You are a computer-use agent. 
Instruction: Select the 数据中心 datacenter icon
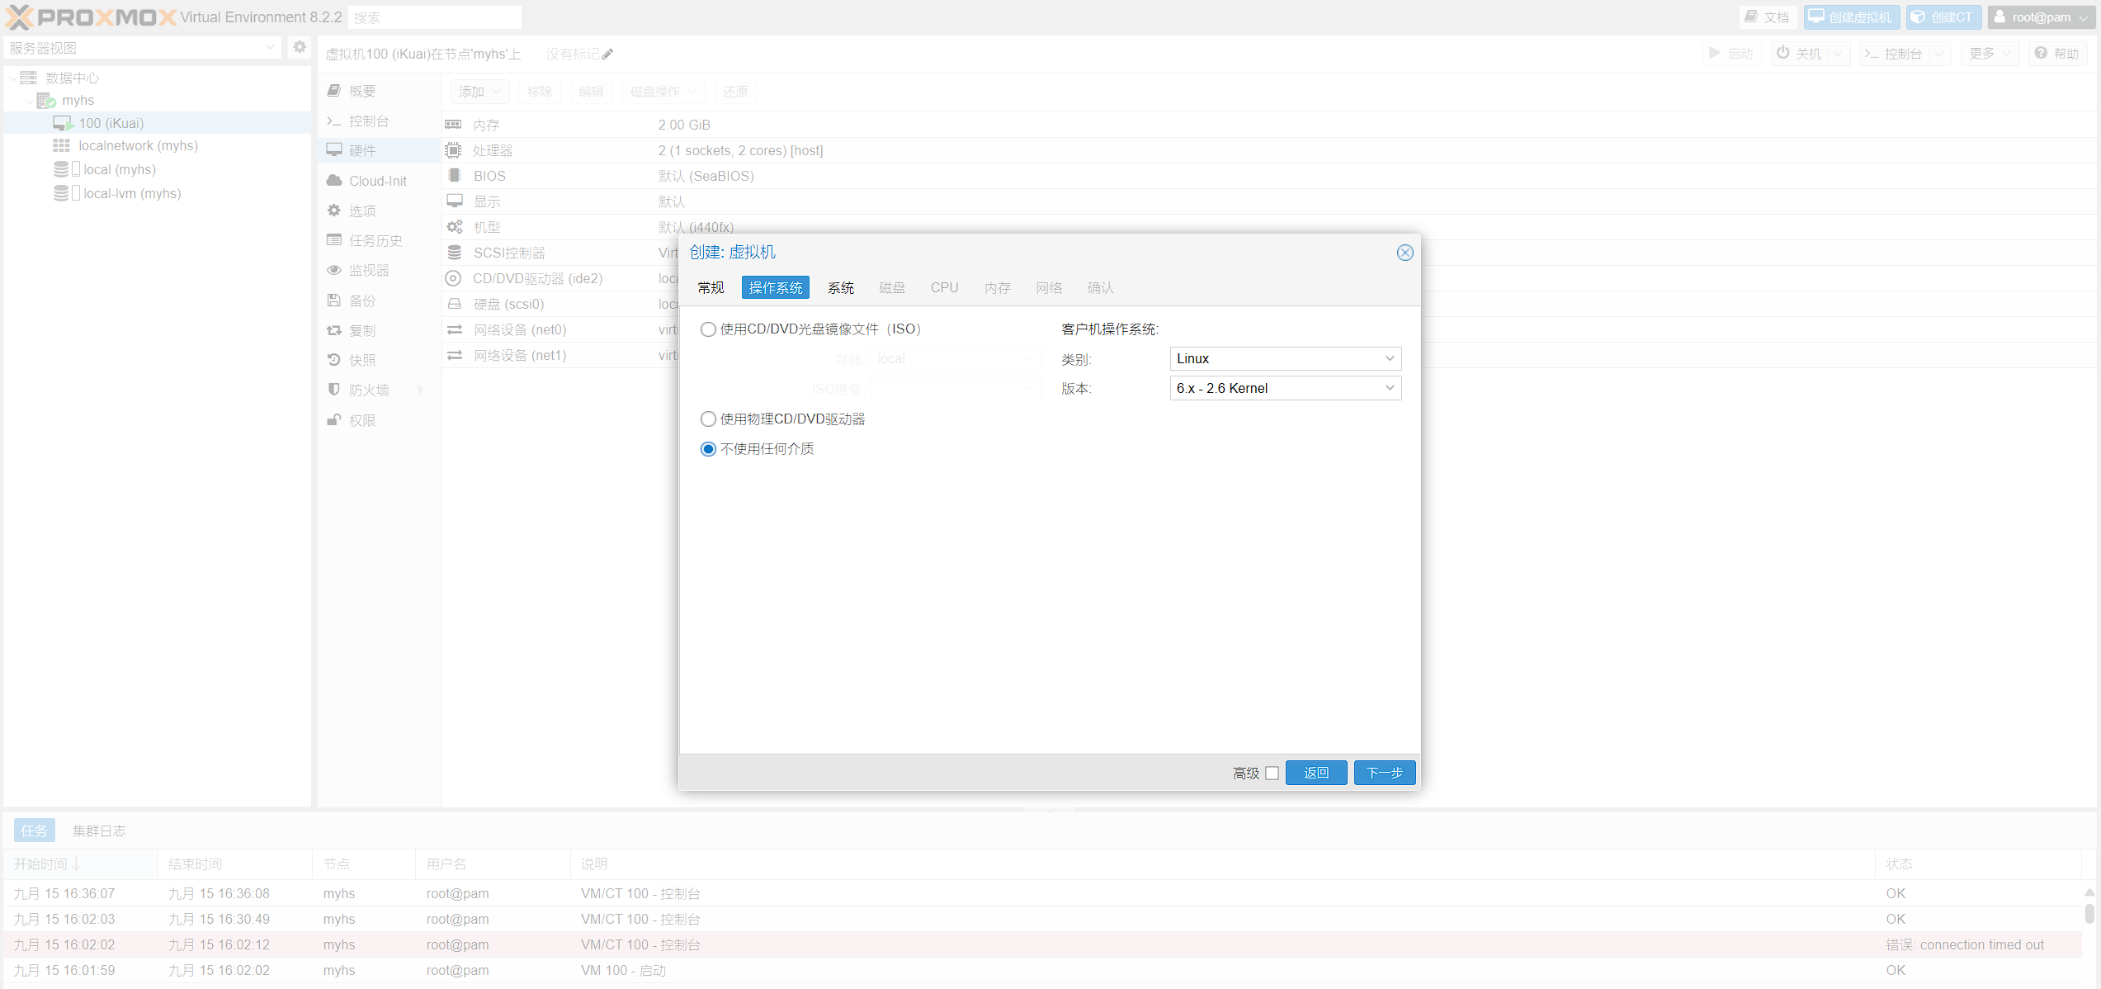[28, 78]
